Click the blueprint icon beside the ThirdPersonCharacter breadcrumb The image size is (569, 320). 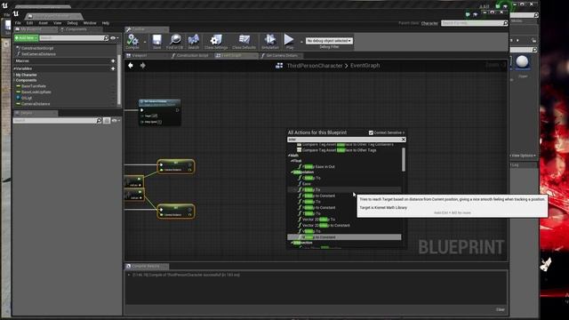[279, 66]
